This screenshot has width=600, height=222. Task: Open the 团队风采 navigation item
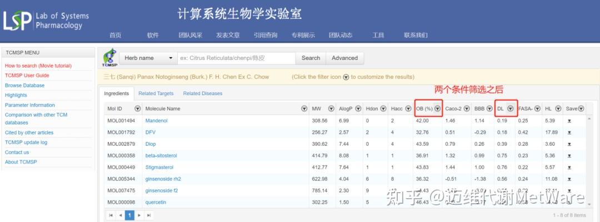pyautogui.click(x=190, y=35)
